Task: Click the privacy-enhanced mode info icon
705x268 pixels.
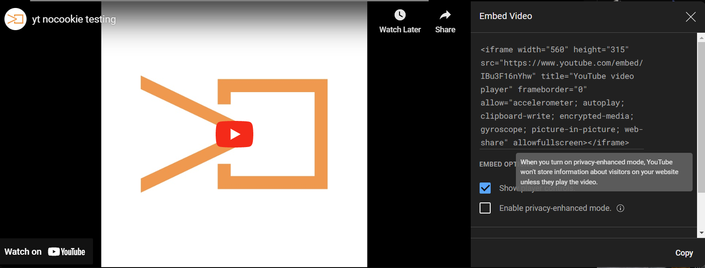Action: coord(620,208)
